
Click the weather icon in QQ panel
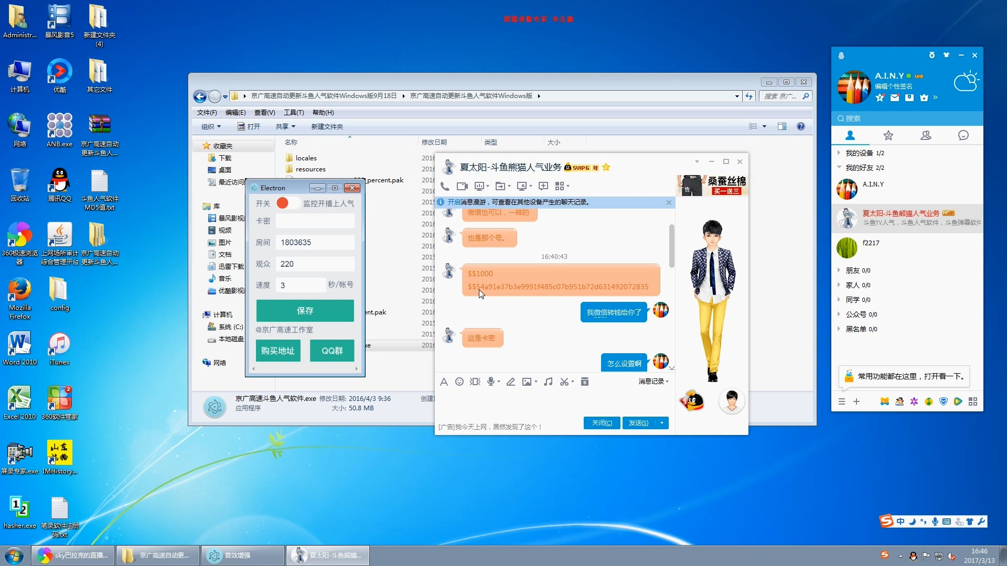click(x=966, y=81)
